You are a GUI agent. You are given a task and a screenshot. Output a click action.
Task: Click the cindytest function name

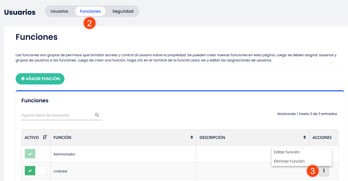coord(60,171)
